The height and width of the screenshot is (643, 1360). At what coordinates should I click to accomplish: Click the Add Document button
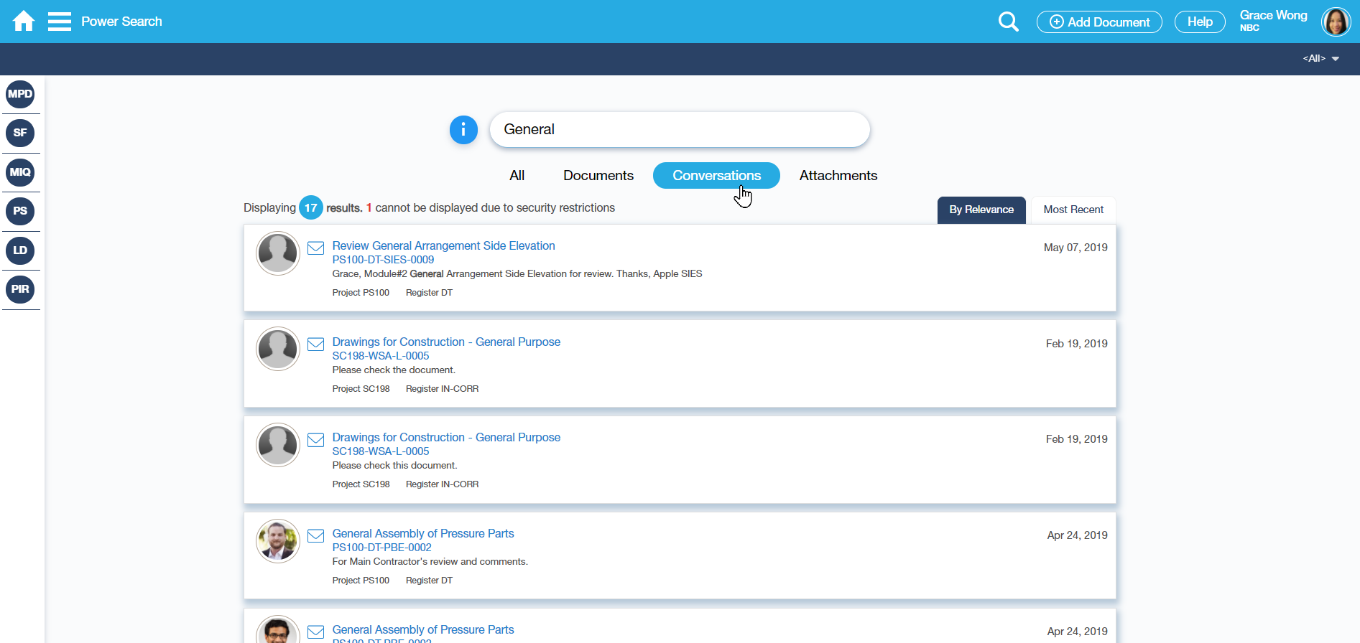point(1098,22)
